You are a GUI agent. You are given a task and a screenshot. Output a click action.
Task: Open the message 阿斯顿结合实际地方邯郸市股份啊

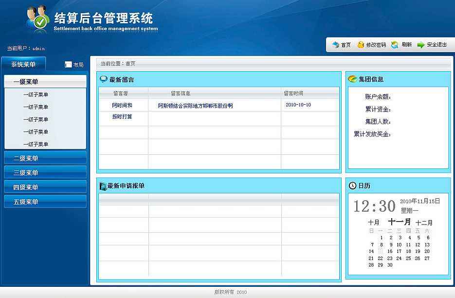pos(195,105)
